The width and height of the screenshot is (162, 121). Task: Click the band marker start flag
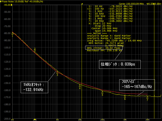pos(82,4)
